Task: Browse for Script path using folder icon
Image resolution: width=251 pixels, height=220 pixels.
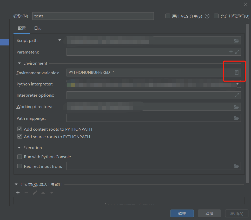Action: pyautogui.click(x=236, y=40)
